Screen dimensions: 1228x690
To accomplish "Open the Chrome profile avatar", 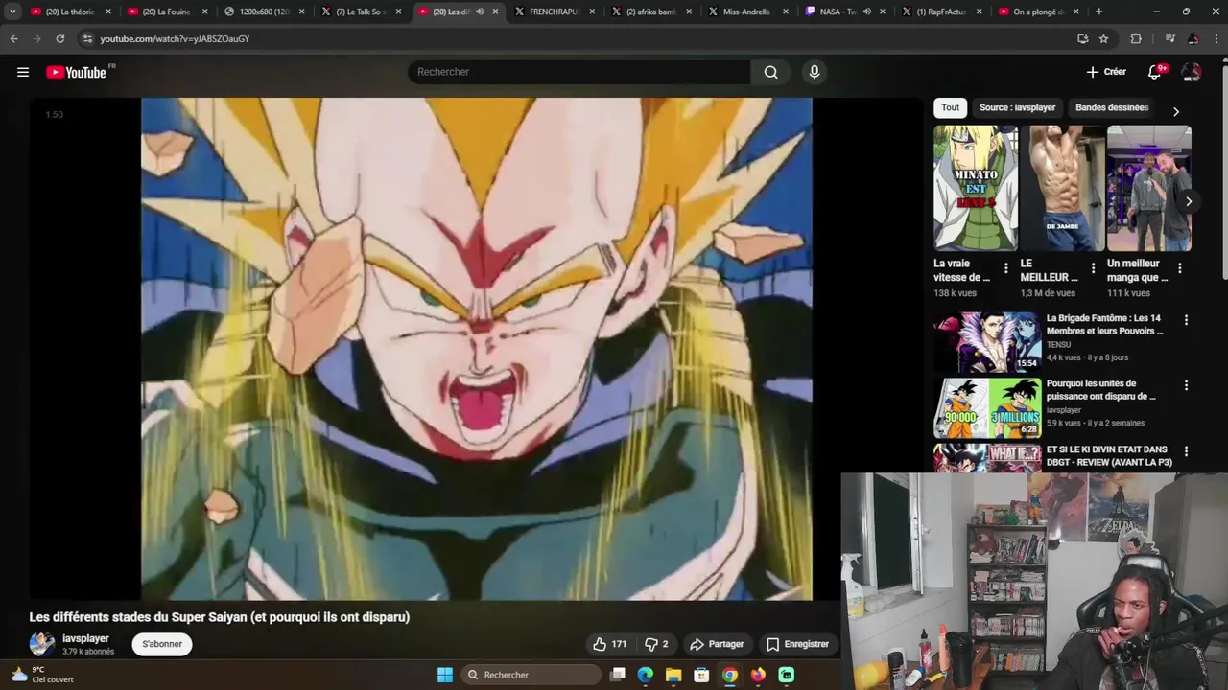I will coord(1193,38).
